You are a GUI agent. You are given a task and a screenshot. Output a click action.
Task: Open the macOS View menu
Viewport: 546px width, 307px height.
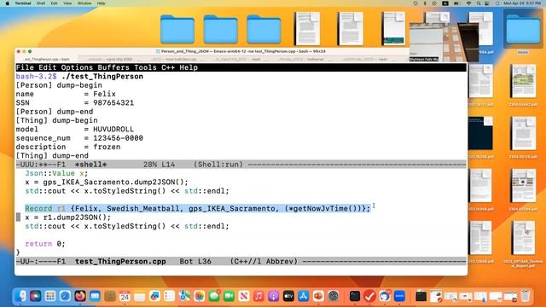click(x=67, y=3)
